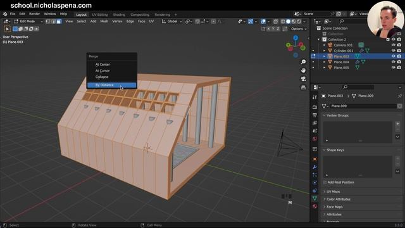This screenshot has width=405, height=228.
Task: Open the Edit Mode dropdown
Action: [28, 22]
